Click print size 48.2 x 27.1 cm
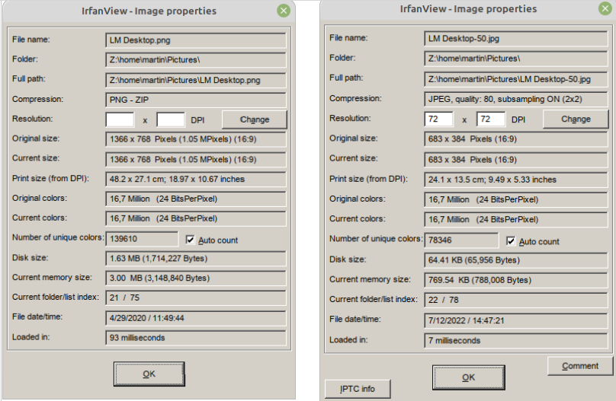 [x=196, y=179]
